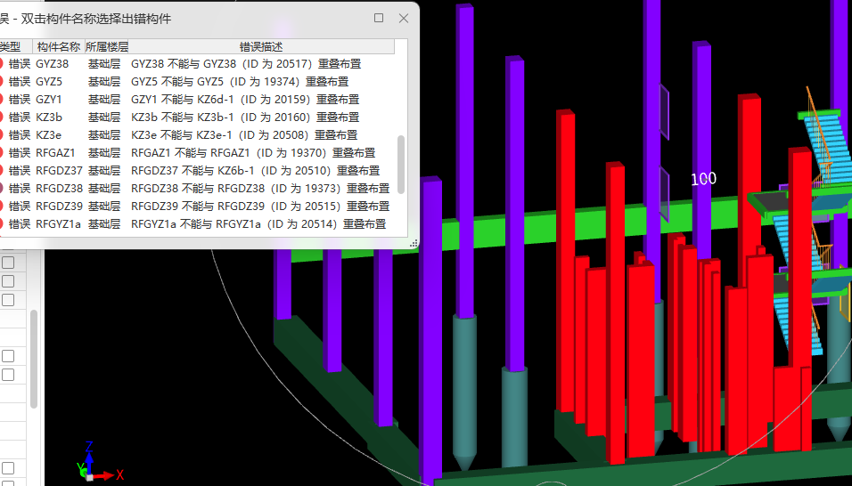This screenshot has height=486, width=852.
Task: Click the red error icon of the RFGAZ1 row
Action: (1, 153)
